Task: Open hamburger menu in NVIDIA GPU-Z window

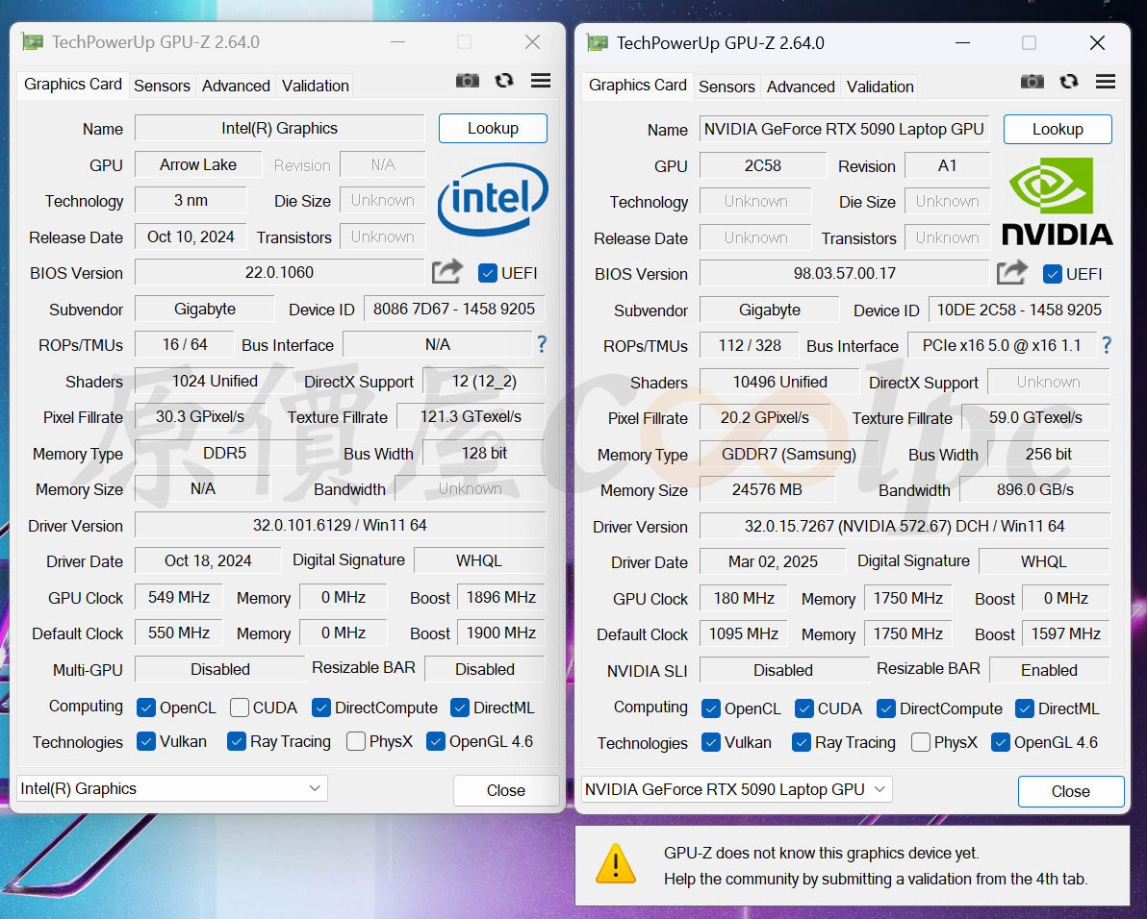Action: 1106,81
